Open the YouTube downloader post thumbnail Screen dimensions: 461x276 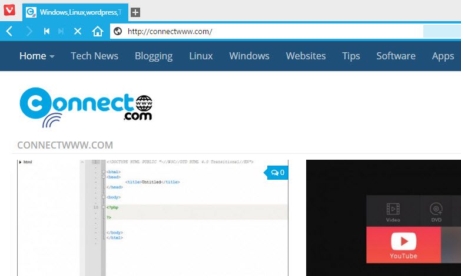[x=383, y=218]
